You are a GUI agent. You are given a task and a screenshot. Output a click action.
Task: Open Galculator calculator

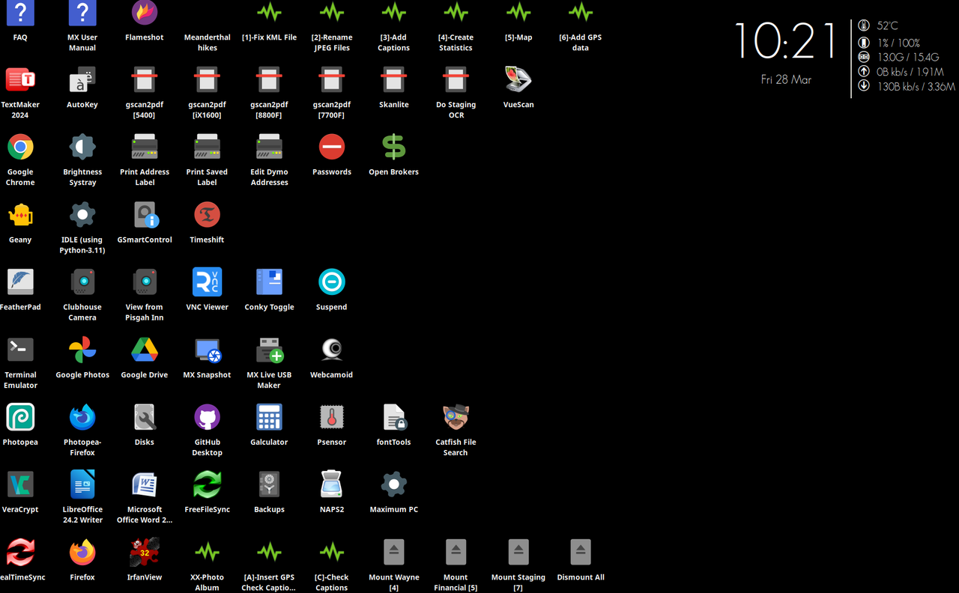(269, 417)
